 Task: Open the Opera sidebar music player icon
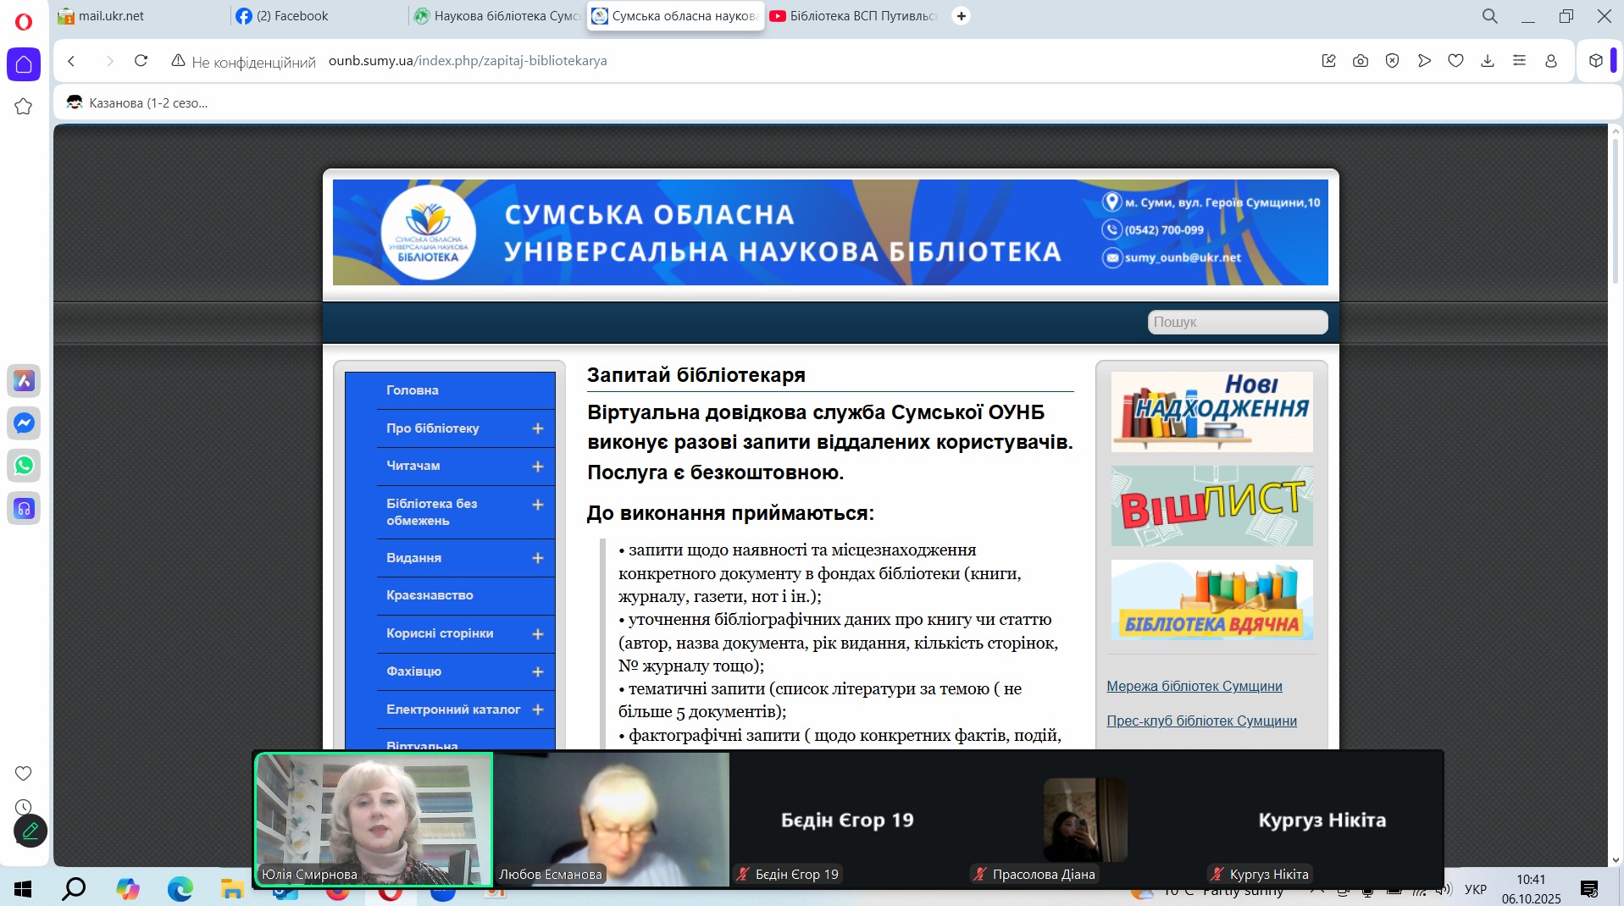[24, 508]
